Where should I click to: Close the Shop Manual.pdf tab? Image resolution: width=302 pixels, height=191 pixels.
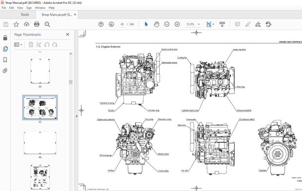[x=75, y=15]
